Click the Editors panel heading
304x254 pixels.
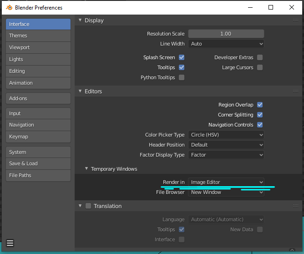pos(93,91)
